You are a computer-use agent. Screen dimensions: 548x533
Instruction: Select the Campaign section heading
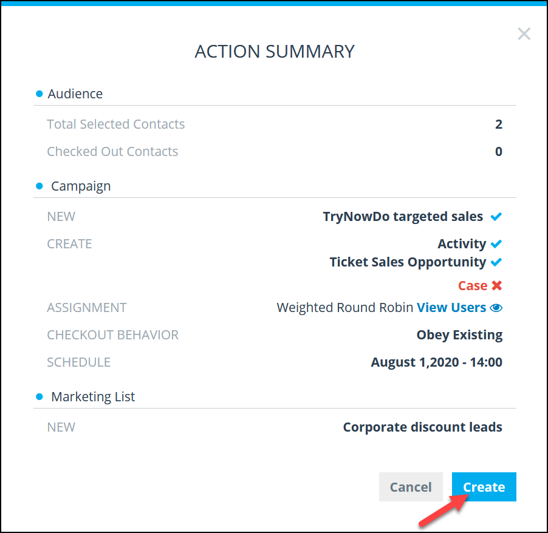click(x=81, y=186)
